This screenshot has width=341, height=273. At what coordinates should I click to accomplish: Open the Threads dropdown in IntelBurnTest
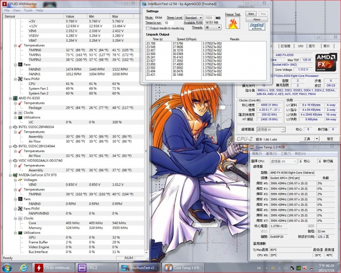(x=213, y=27)
